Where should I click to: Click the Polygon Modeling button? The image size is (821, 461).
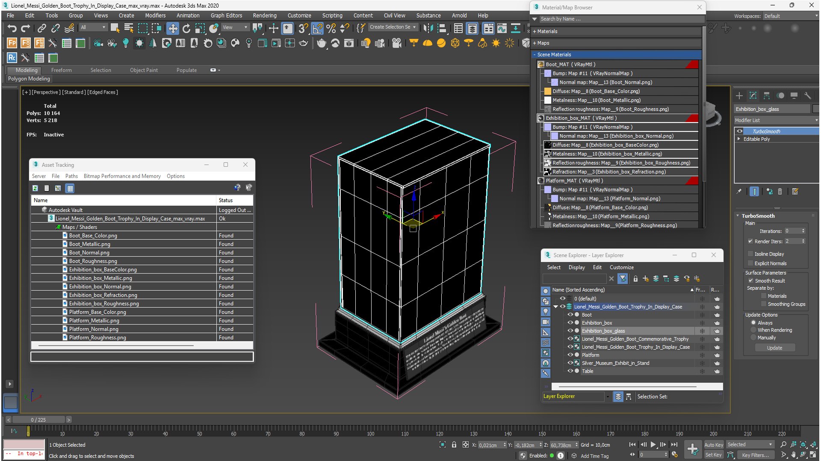pyautogui.click(x=29, y=79)
